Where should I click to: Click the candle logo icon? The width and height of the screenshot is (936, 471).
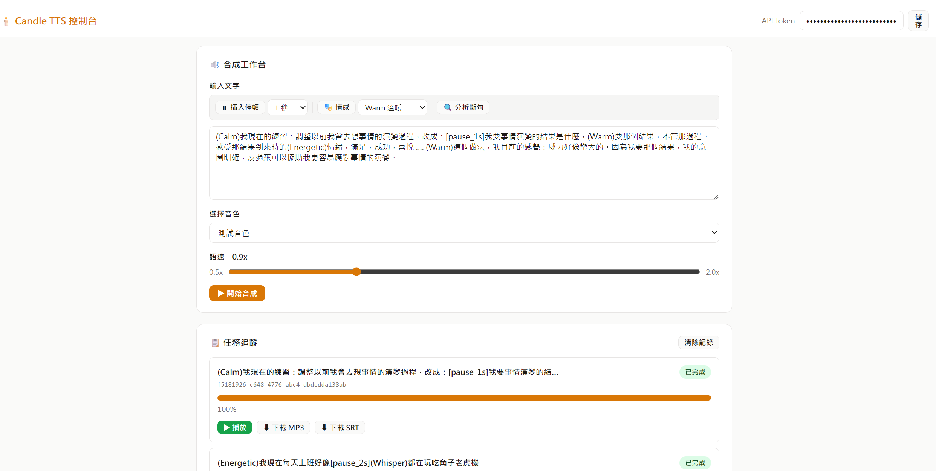point(6,21)
